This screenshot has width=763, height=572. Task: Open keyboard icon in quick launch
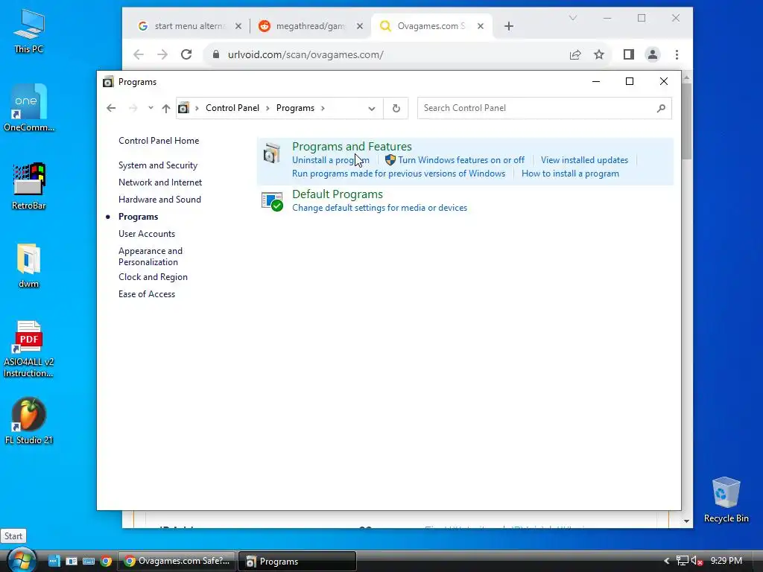pos(89,562)
